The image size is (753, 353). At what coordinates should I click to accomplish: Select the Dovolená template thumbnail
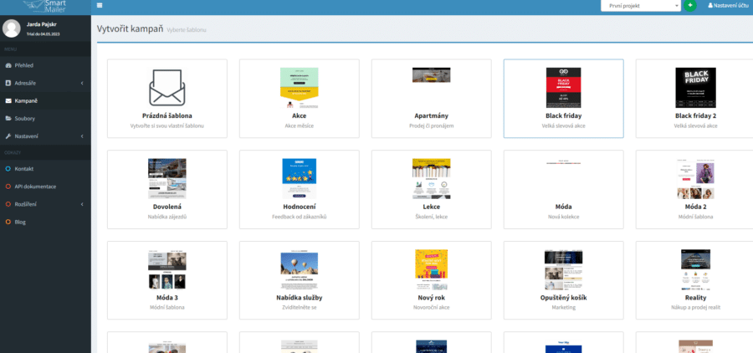point(167,179)
